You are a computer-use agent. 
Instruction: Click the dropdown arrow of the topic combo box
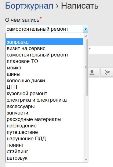pos(86,29)
